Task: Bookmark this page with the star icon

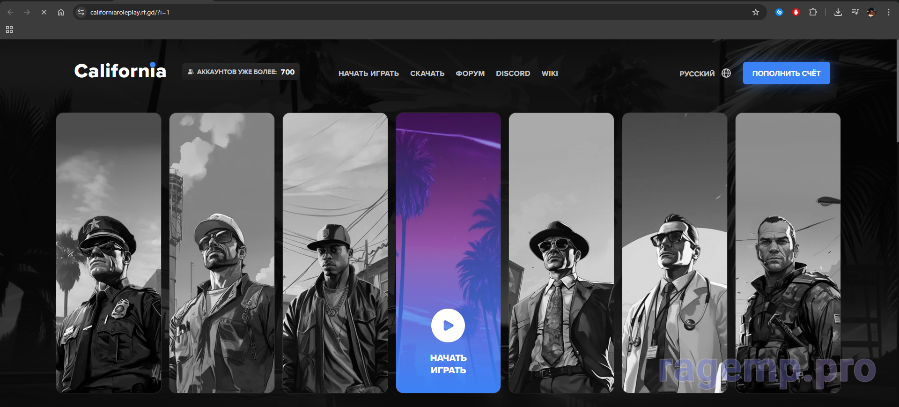Action: [x=756, y=12]
